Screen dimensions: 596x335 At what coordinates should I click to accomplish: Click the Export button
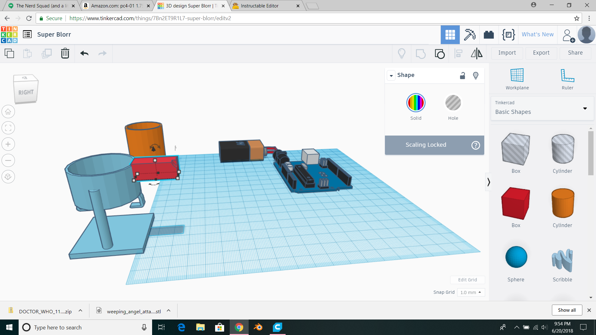pyautogui.click(x=541, y=53)
